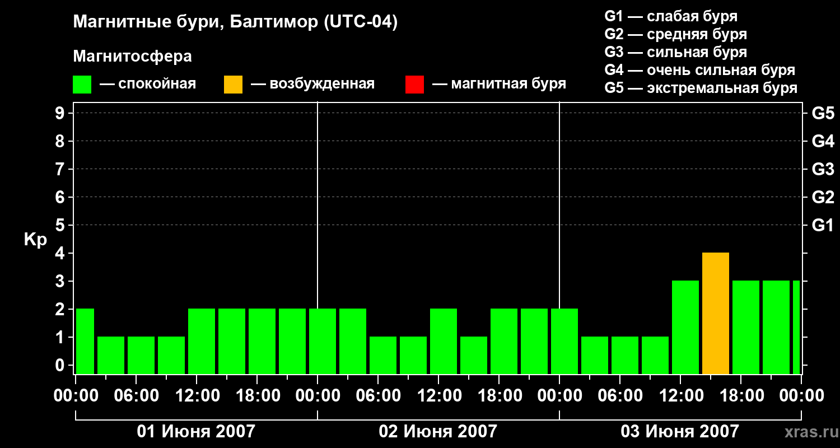Click the right-axis 'G3' level label
Image resolution: width=840 pixels, height=448 pixels.
[823, 169]
